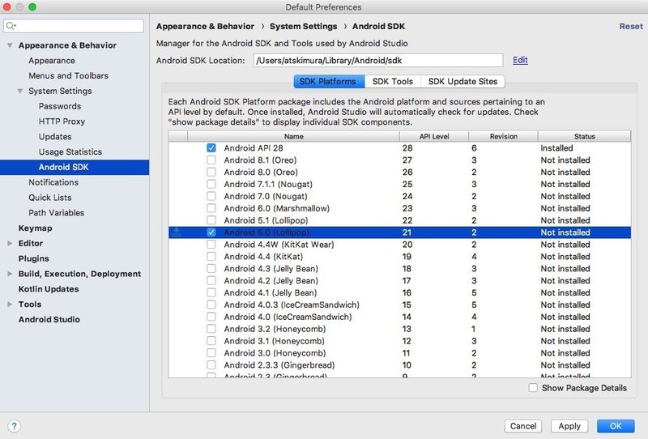
Task: Uncheck the Android API 28 checkbox
Action: click(x=211, y=148)
